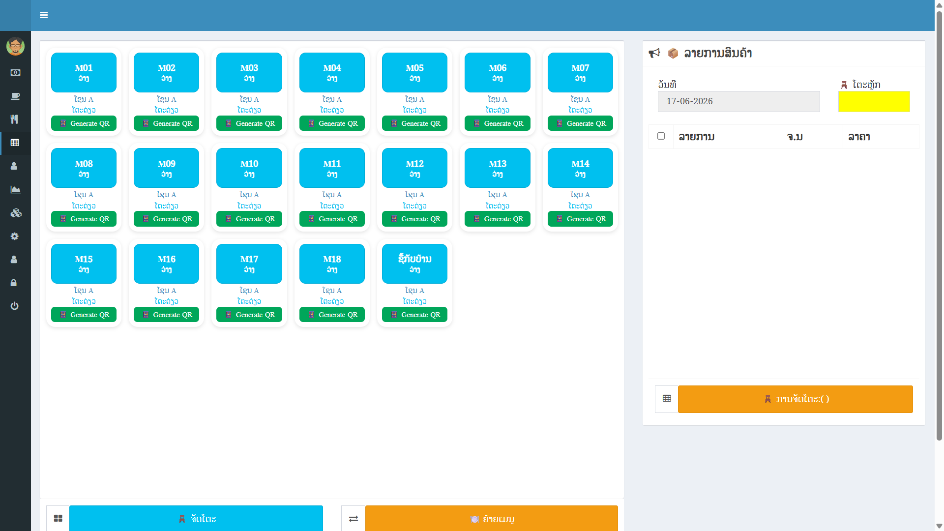The image size is (944, 531).
Task: Select table M01 tile
Action: pos(84,72)
